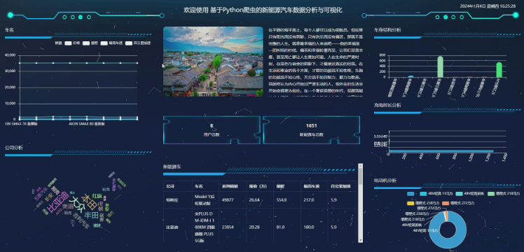Click the 百公里加速 column header in table
The image size is (524, 252).
point(342,186)
